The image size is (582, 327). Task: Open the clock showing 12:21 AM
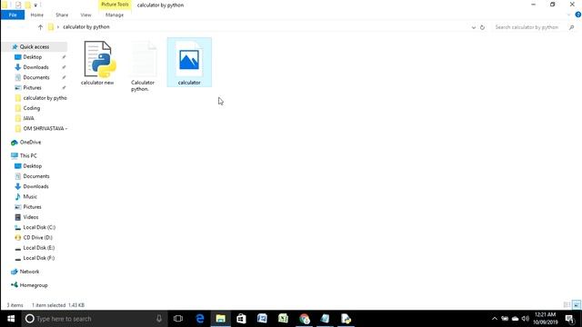546,319
